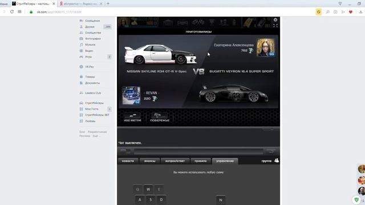Click the yellow blocker extension icon

319,12
